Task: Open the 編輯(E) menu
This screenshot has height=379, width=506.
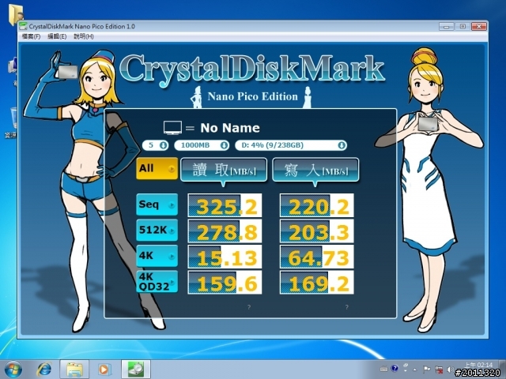Action: (x=57, y=36)
